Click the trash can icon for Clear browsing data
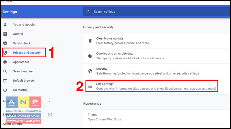This screenshot has height=129, width=231. 90,41
